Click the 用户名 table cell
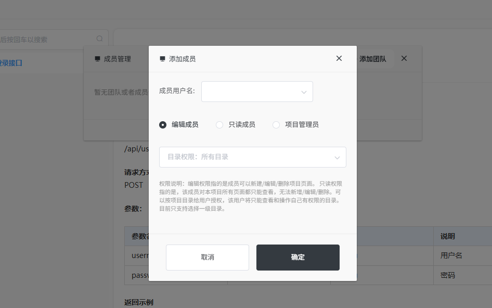Image resolution: width=492 pixels, height=308 pixels. click(x=451, y=255)
